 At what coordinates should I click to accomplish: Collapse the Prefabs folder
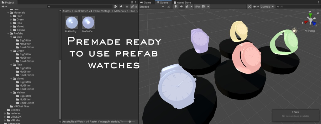point(8,33)
